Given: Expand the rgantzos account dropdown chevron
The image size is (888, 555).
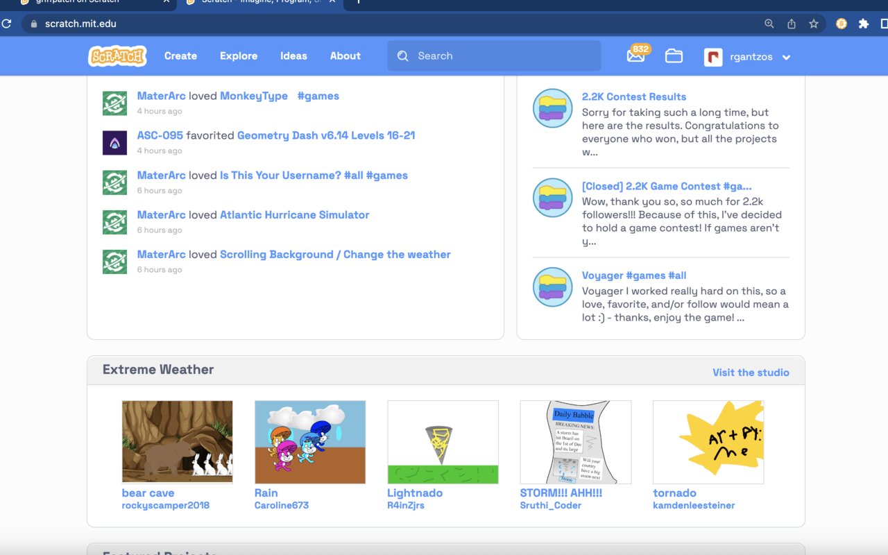Looking at the screenshot, I should coord(786,57).
